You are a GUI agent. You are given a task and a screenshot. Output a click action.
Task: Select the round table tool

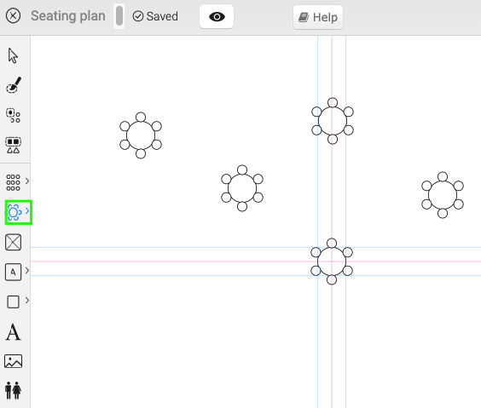[x=14, y=212]
